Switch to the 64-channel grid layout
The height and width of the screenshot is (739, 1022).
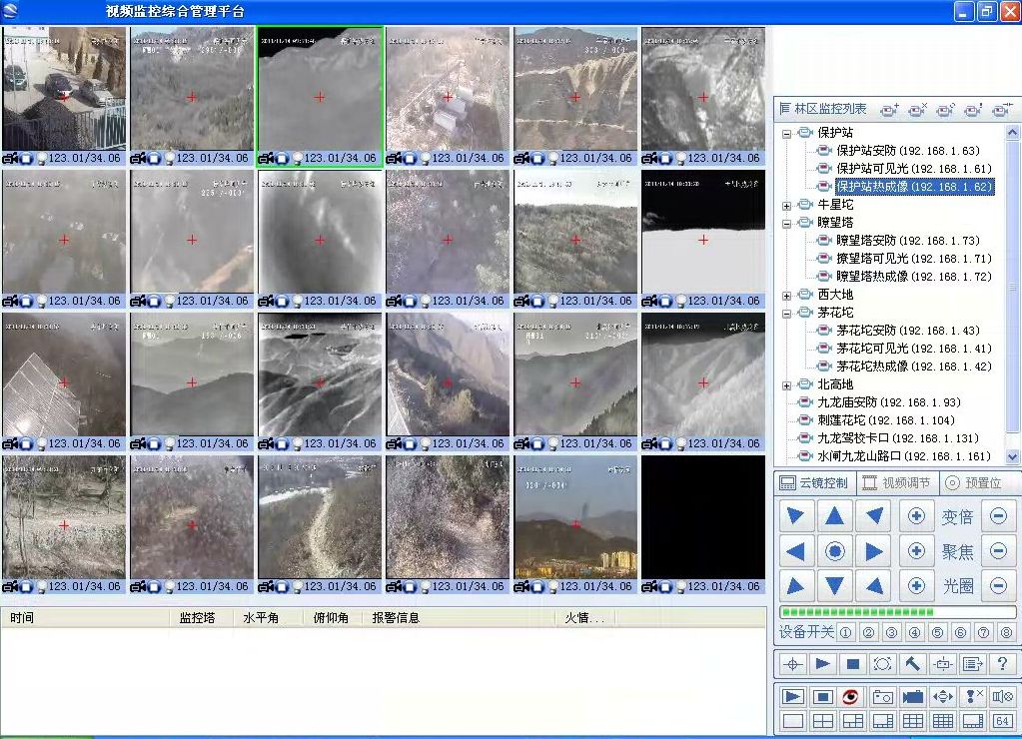[x=1002, y=721]
